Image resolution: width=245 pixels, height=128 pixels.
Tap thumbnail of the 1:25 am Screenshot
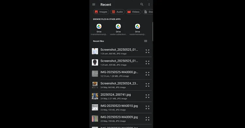click(x=95, y=62)
